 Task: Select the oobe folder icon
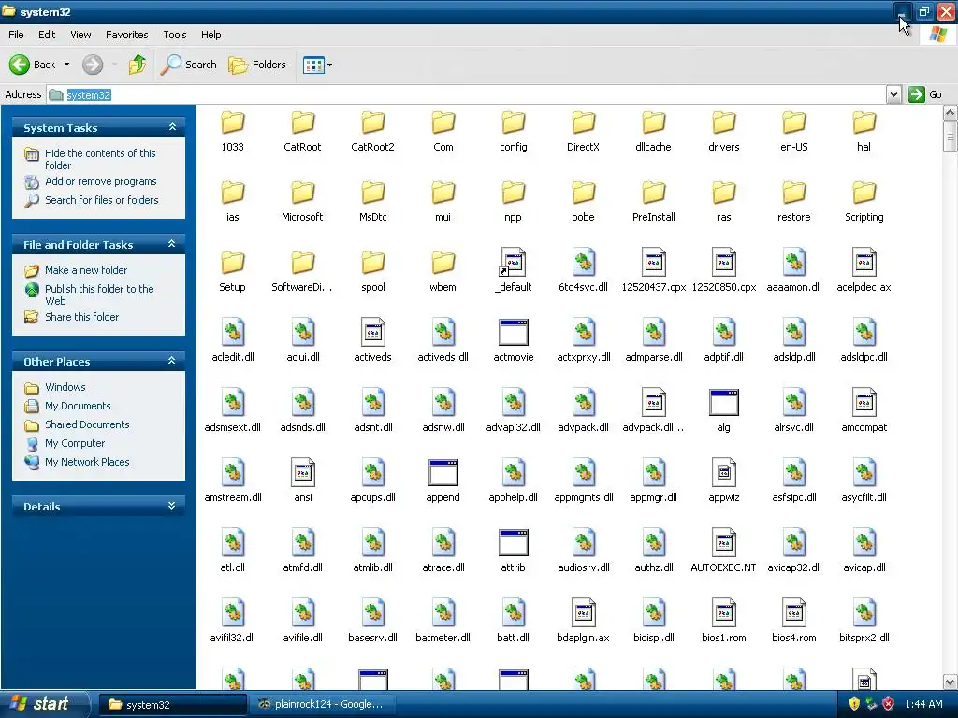[584, 193]
